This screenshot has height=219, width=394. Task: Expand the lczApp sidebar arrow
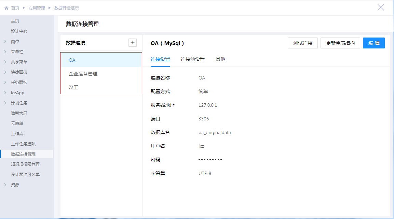click(x=5, y=93)
